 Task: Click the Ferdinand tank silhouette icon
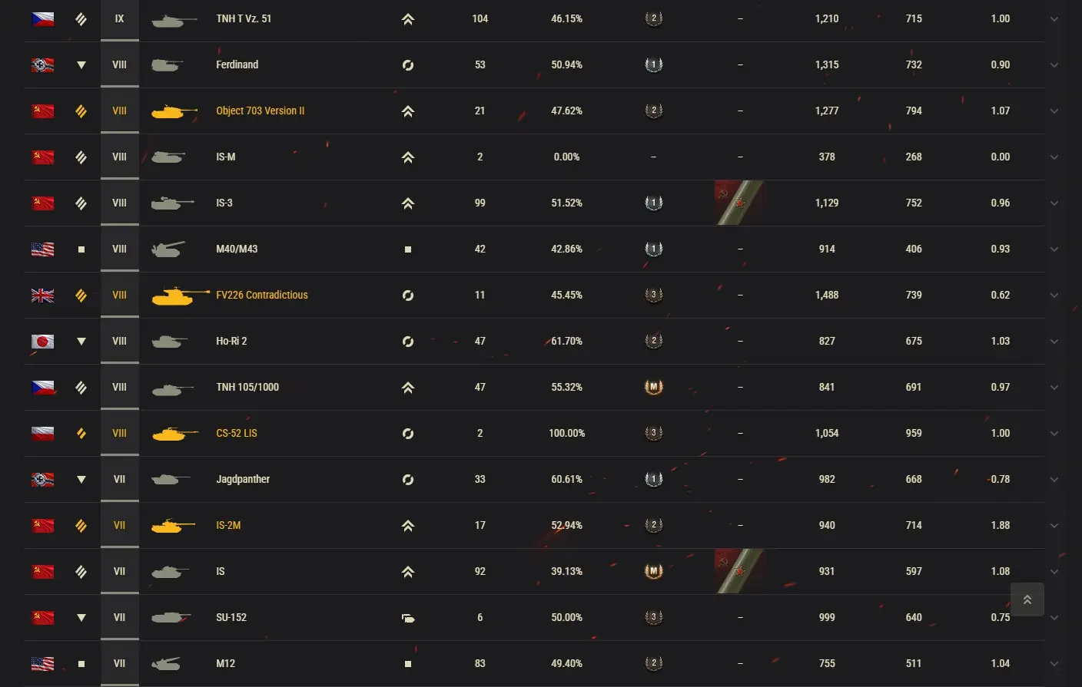pos(167,65)
